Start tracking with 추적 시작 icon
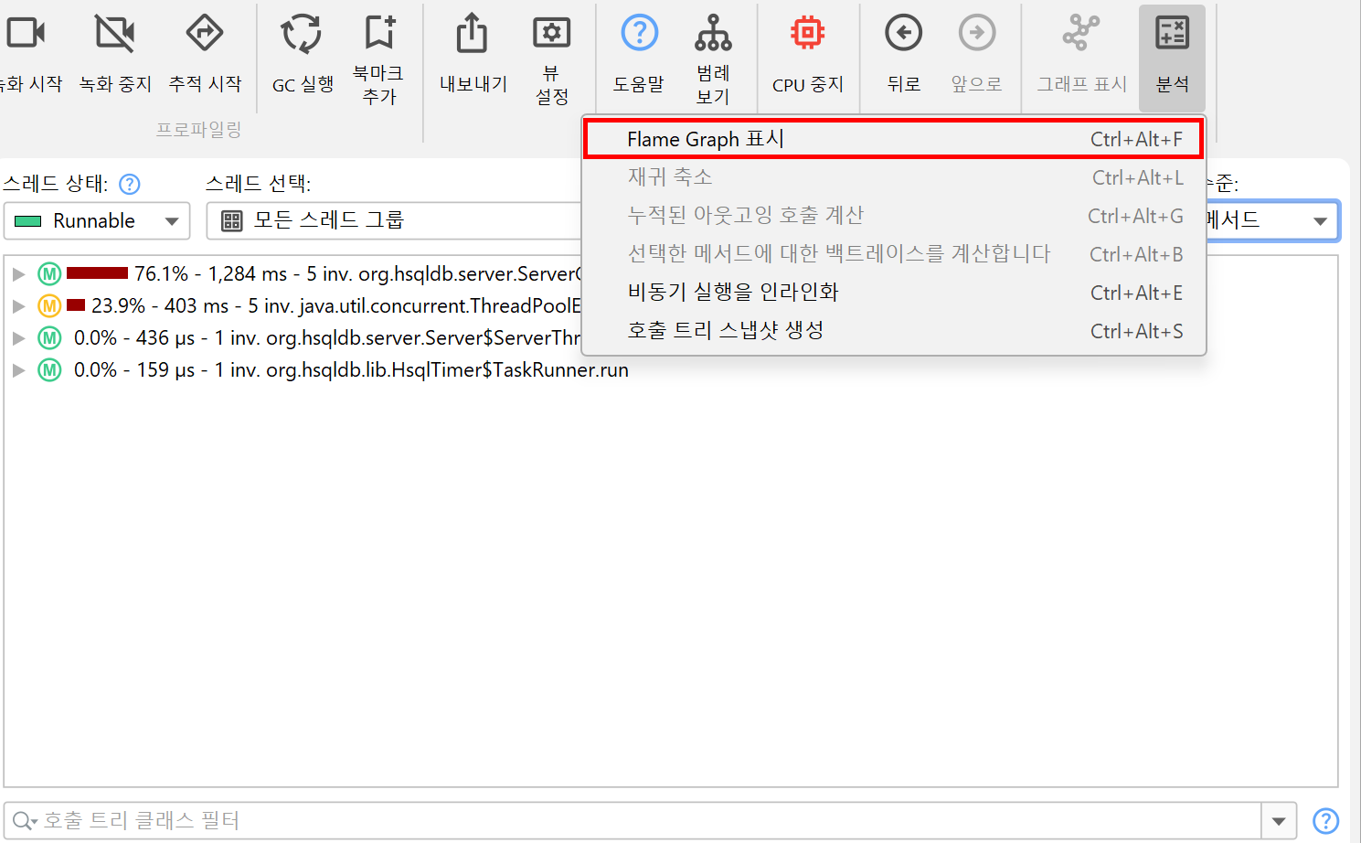This screenshot has width=1361, height=843. [205, 35]
